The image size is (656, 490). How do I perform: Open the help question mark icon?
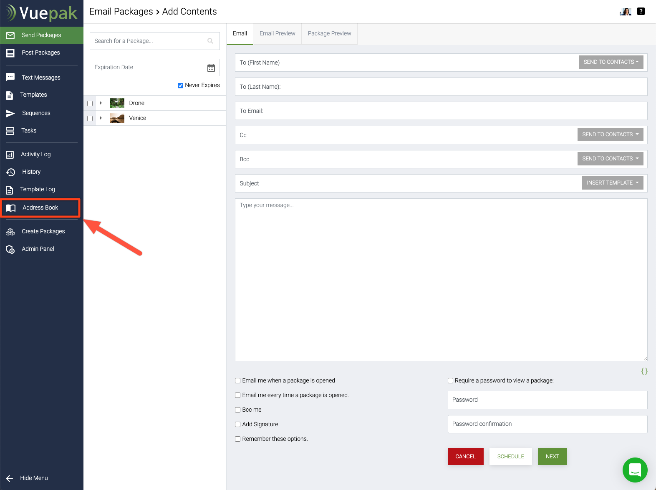641,11
